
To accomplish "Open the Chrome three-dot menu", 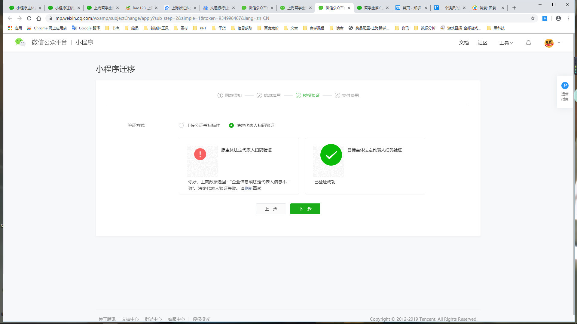I will (568, 18).
